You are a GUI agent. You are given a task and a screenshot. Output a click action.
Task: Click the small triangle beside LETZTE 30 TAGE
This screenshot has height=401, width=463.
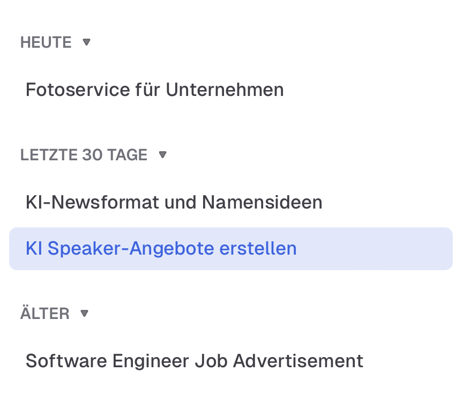pos(162,154)
